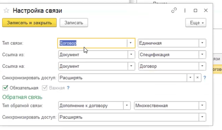Show help next to Важная checkbox
The image size is (222, 130).
[68, 88]
